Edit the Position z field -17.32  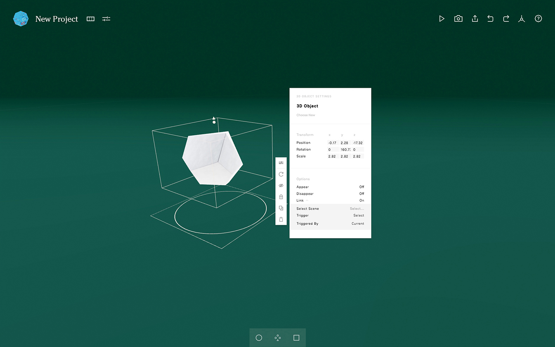point(358,143)
